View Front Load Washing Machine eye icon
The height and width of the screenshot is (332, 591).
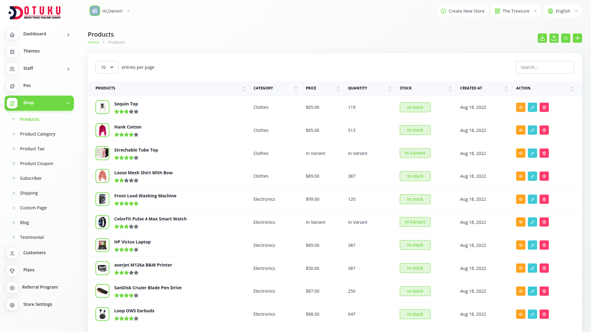click(520, 199)
